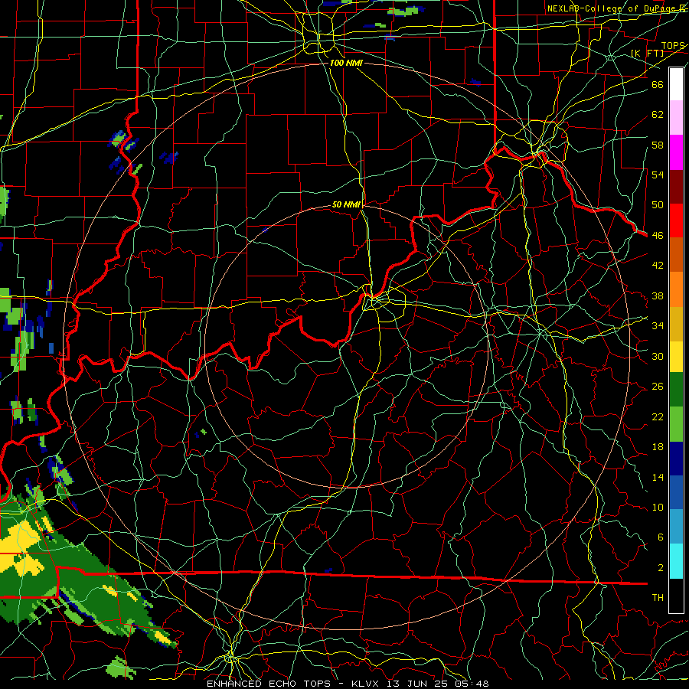
Task: Click the legend value '30'
Action: click(x=658, y=356)
